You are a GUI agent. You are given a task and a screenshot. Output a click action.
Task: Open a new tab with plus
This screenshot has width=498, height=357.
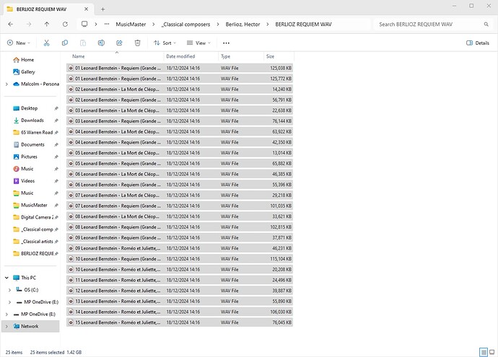102,9
